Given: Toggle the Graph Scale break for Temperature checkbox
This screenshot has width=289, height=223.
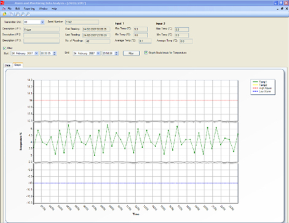Looking at the screenshot, I should pyautogui.click(x=146, y=53).
